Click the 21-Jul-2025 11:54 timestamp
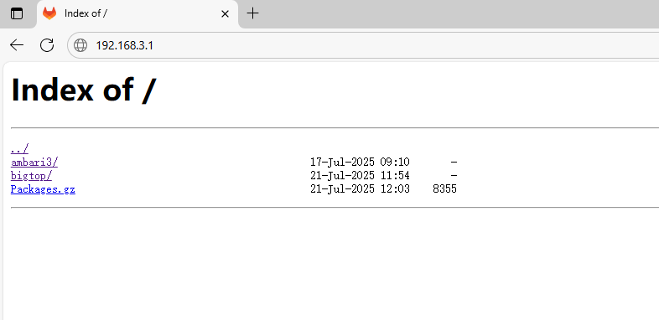The image size is (659, 320). click(360, 176)
